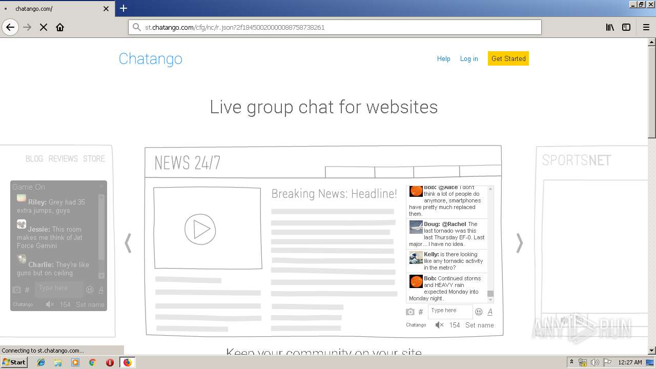Image resolution: width=656 pixels, height=369 pixels.
Task: Click camera icon in Game On chat
Action: 16,290
